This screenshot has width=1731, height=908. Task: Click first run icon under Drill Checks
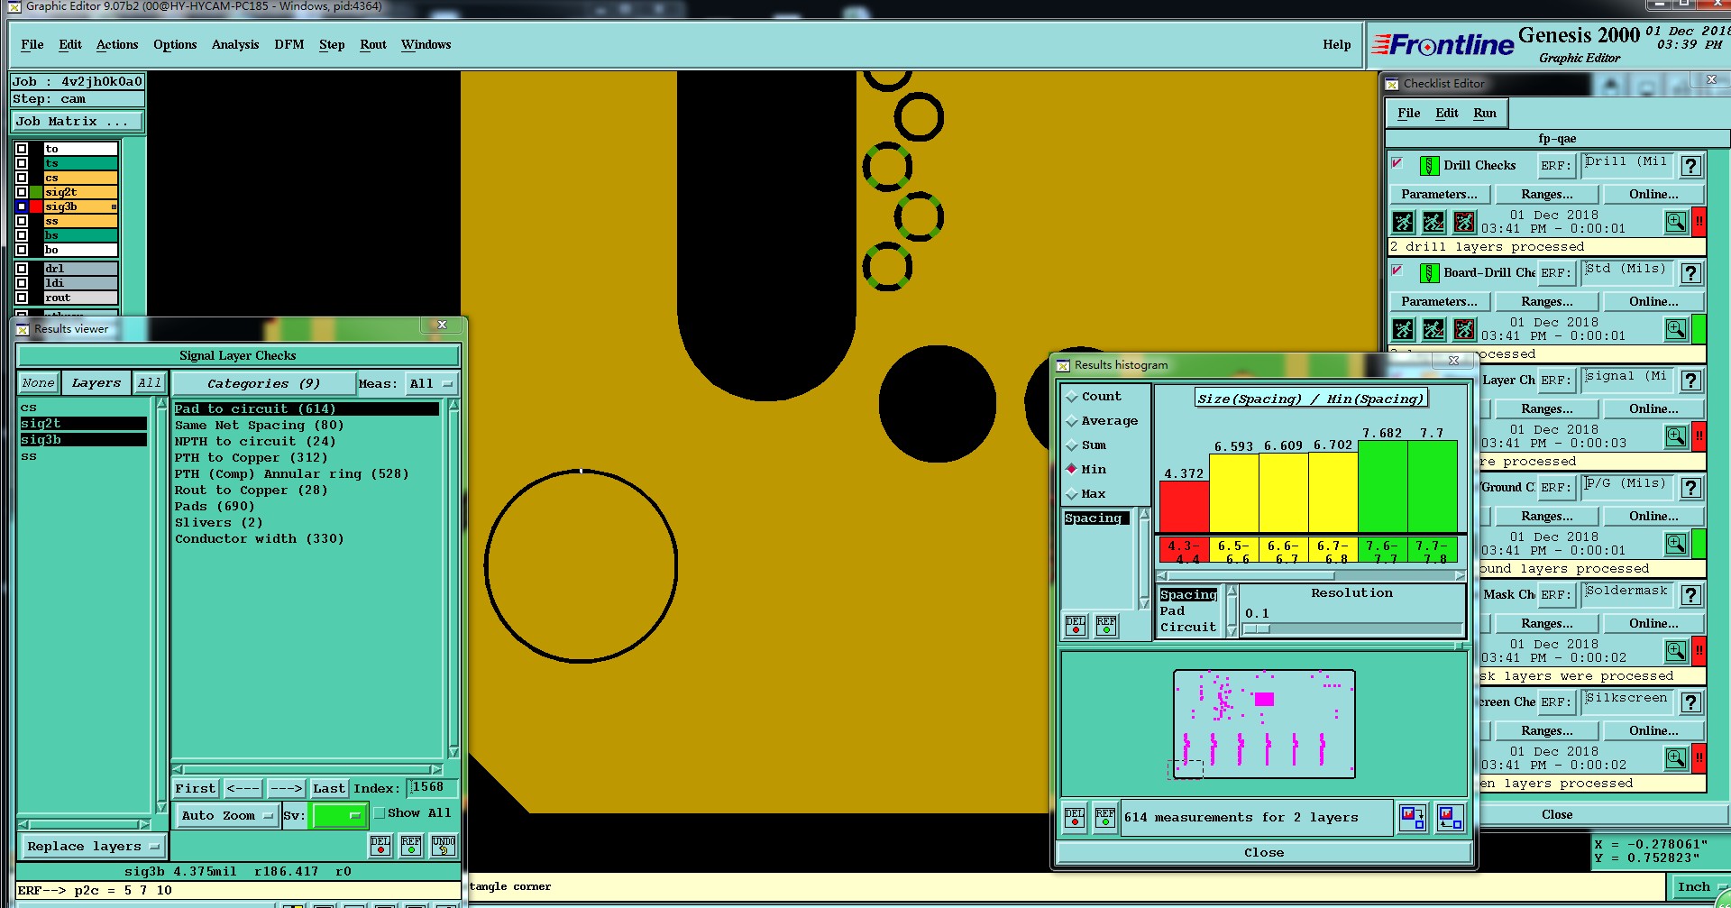(x=1403, y=222)
